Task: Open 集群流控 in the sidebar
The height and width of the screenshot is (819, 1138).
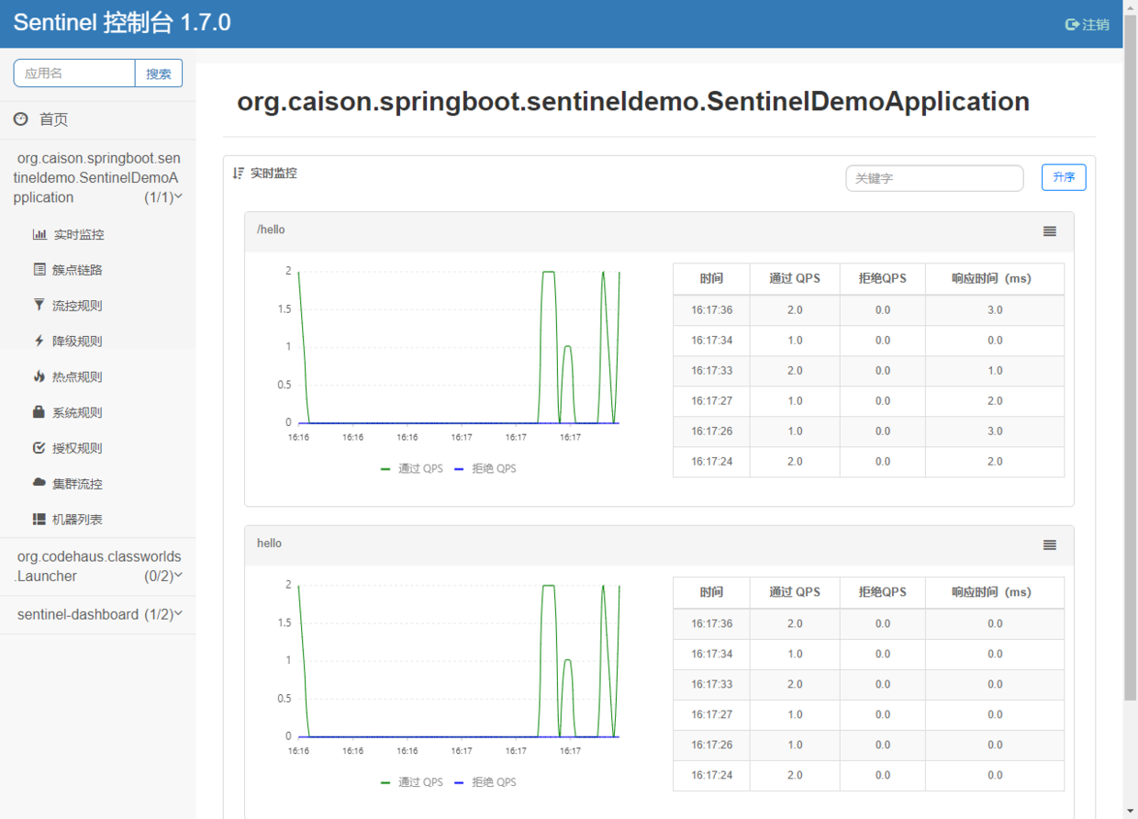Action: (x=77, y=484)
